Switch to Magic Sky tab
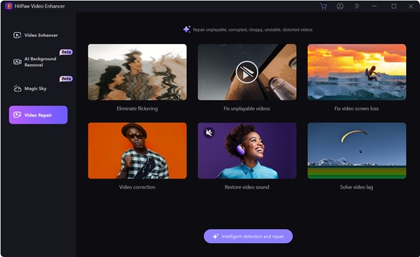 [x=38, y=89]
